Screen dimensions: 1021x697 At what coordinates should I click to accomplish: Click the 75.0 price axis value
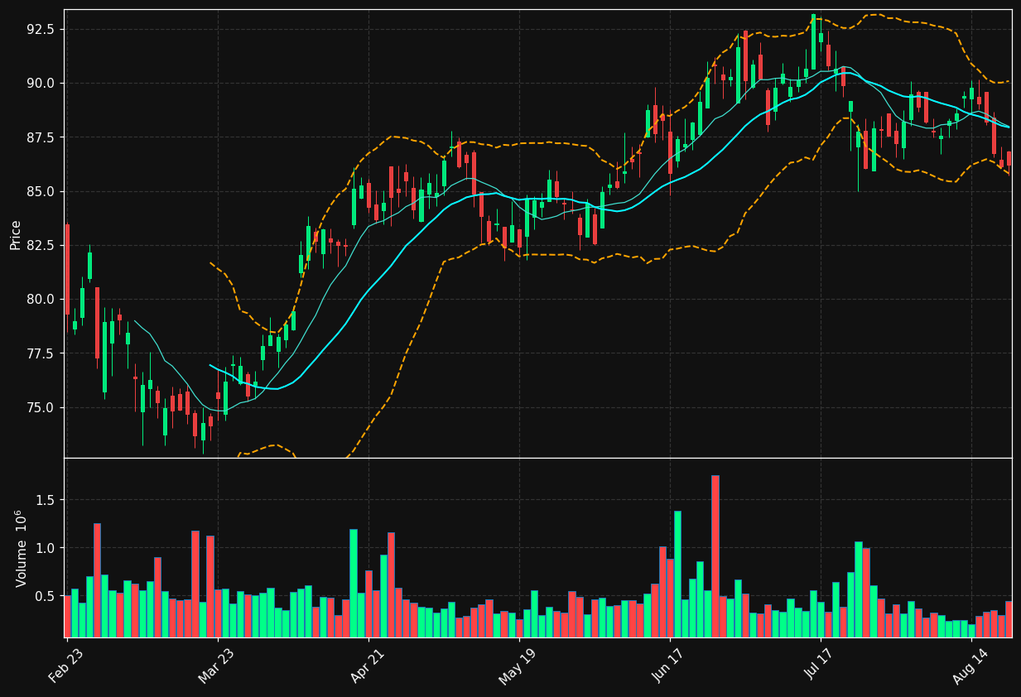[41, 407]
